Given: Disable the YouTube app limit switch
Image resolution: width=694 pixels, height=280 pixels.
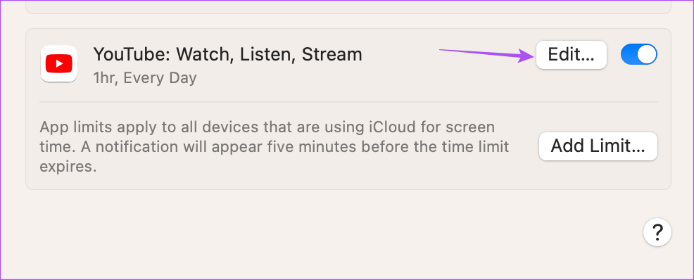Looking at the screenshot, I should point(638,54).
